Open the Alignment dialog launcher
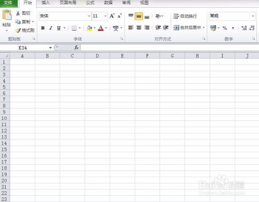259x202 pixels. [x=204, y=39]
